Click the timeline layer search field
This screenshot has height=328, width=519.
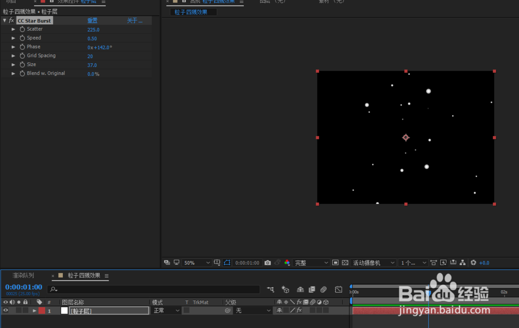click(154, 289)
